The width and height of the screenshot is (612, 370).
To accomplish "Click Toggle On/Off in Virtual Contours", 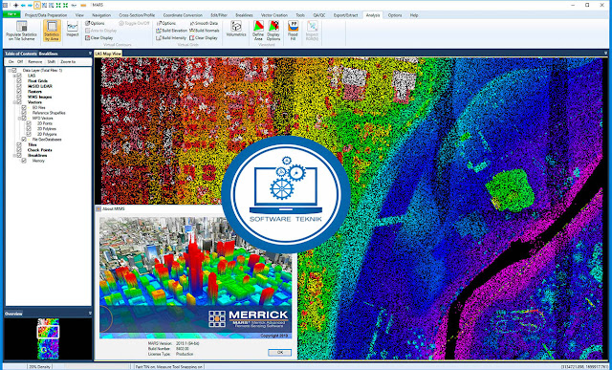I will click(x=134, y=23).
